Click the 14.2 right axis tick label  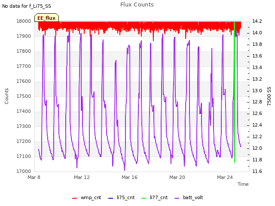coord(257,21)
